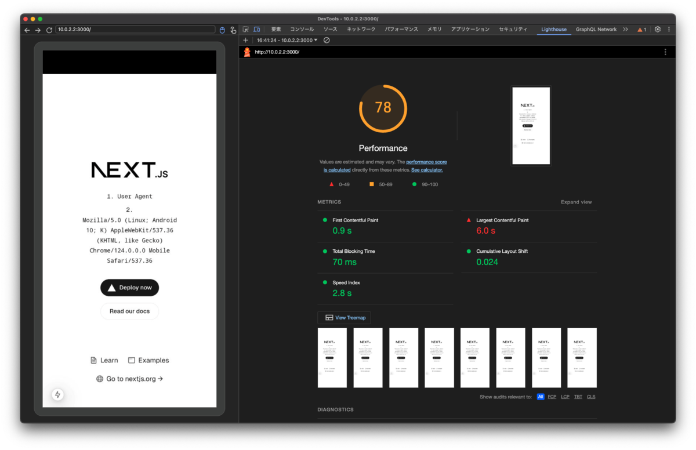Switch to the コンソール tab
The width and height of the screenshot is (696, 450).
coord(302,29)
